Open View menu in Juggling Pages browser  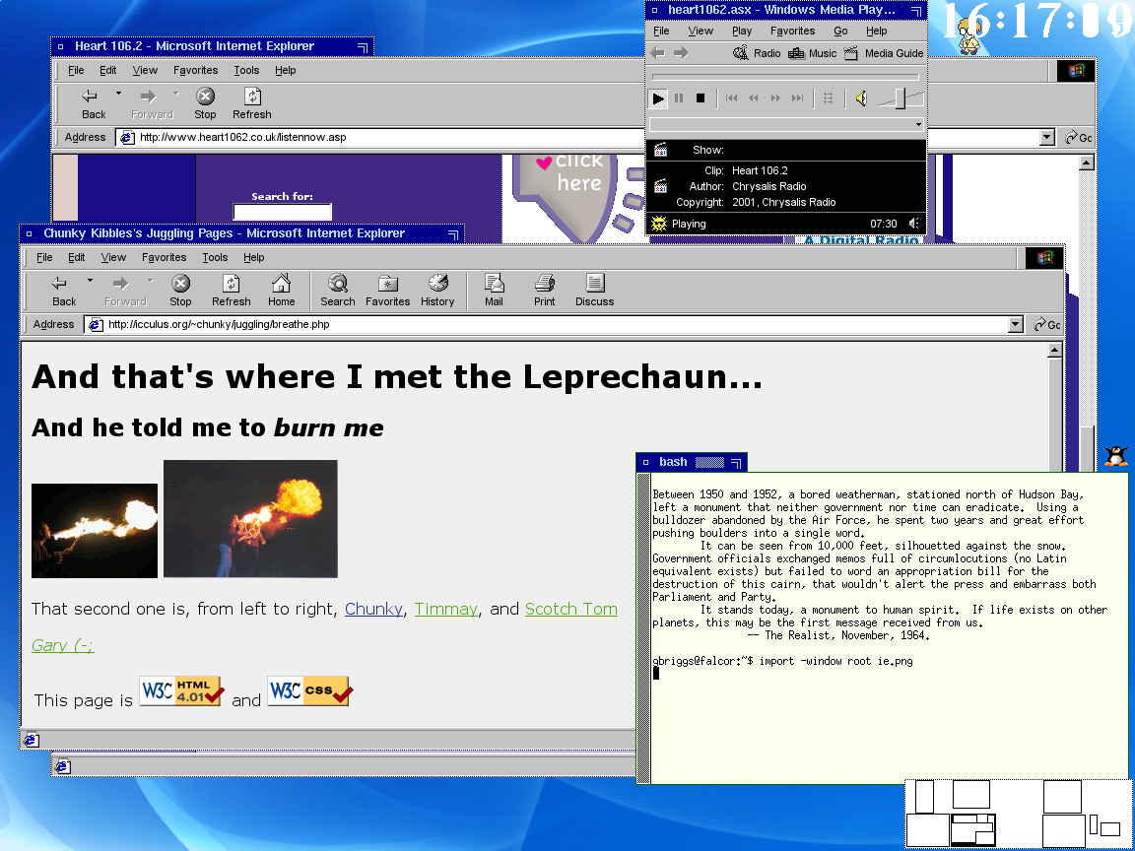coord(113,257)
